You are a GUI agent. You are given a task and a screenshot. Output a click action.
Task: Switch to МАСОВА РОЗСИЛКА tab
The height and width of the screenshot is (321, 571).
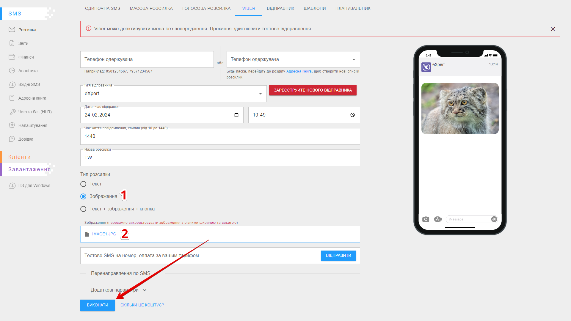pos(151,8)
